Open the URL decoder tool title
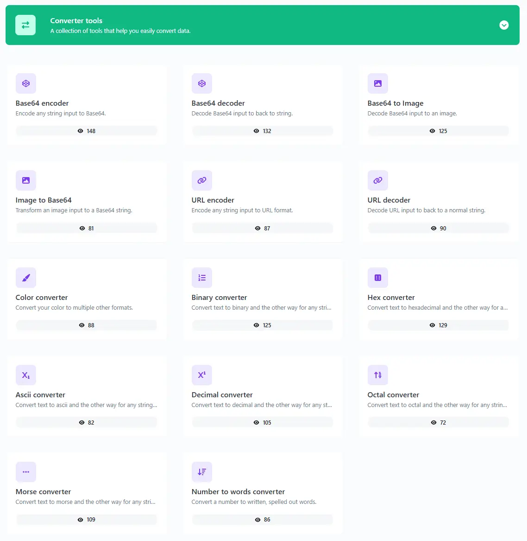The height and width of the screenshot is (541, 527). (389, 200)
